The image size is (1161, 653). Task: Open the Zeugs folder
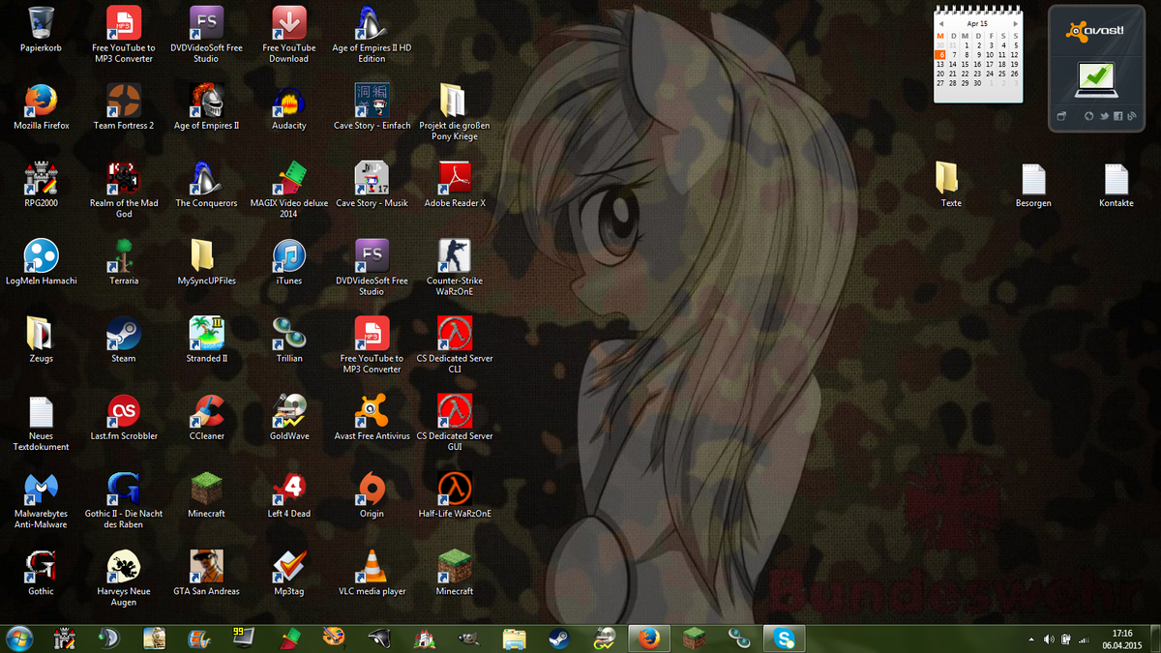point(41,340)
